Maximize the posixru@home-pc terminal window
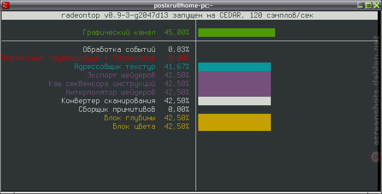The width and height of the screenshot is (382, 194). [x=368, y=5]
